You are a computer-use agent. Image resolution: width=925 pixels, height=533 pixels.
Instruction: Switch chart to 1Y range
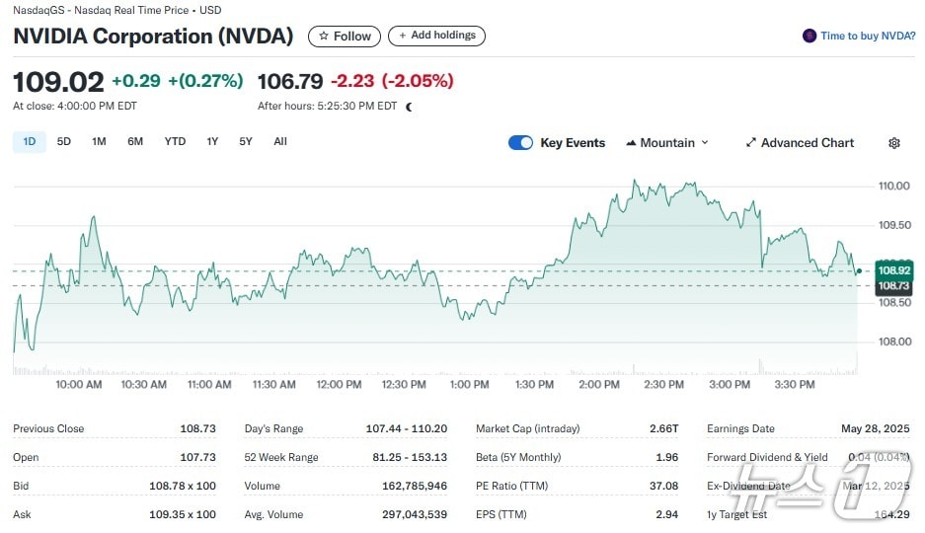coord(212,142)
